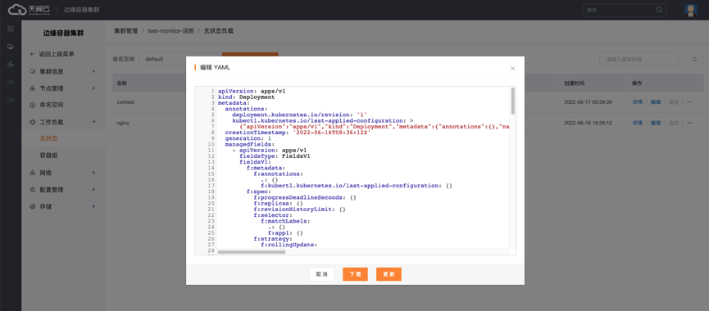This screenshot has width=709, height=311.
Task: Click the 2022-06-16 16:36:12 timestamp
Action: [x=588, y=123]
